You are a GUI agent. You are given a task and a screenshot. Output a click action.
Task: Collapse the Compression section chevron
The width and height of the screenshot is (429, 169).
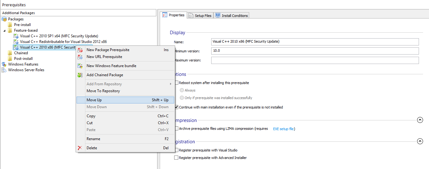pos(420,120)
